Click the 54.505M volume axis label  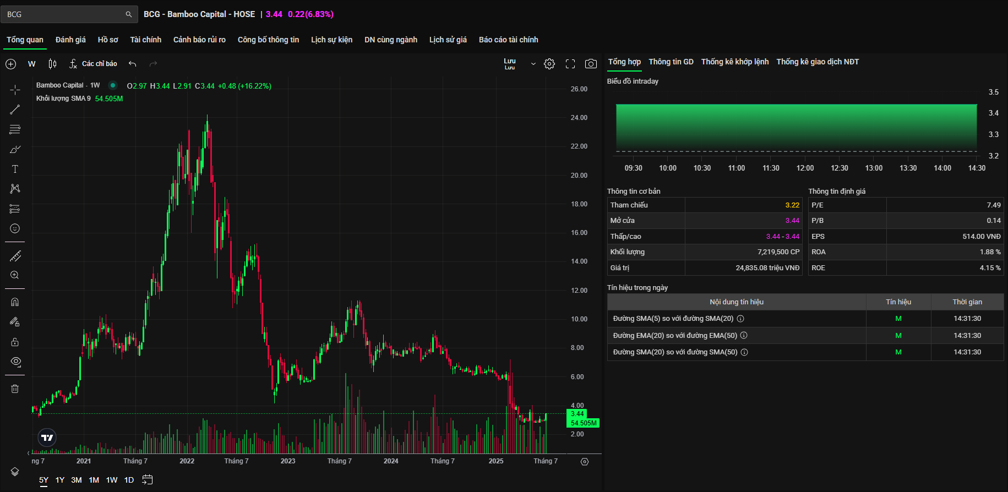coord(583,423)
